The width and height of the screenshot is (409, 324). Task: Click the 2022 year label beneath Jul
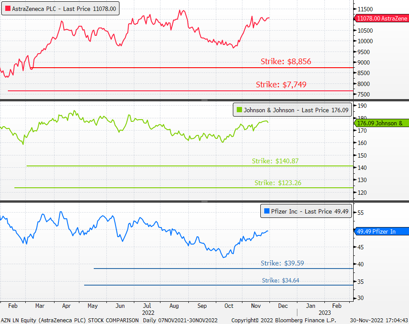coord(148,313)
